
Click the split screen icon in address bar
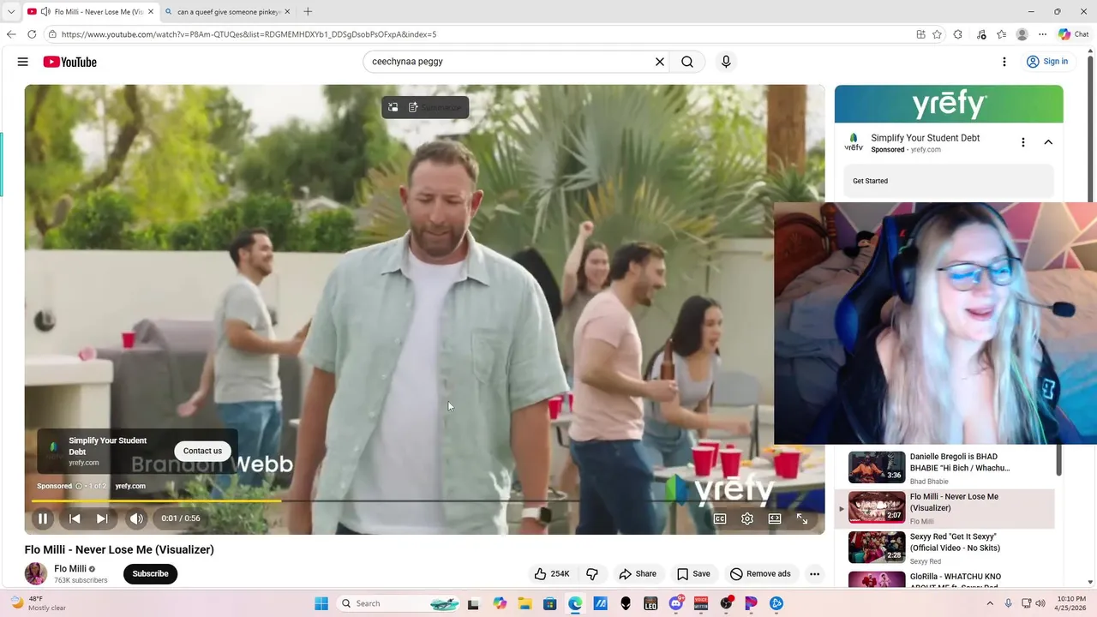(x=920, y=34)
